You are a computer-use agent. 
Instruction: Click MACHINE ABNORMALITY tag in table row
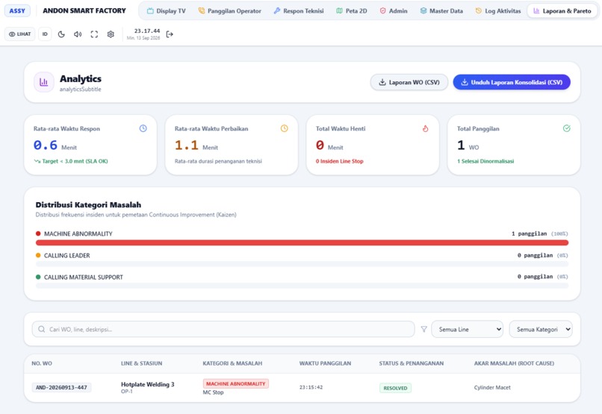point(236,383)
